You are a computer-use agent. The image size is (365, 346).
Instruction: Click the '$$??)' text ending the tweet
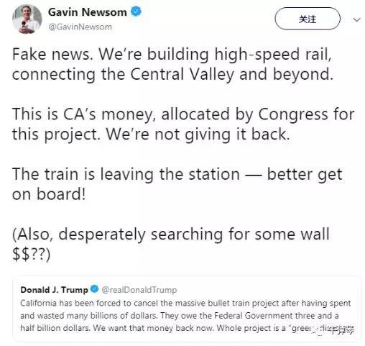coord(32,254)
